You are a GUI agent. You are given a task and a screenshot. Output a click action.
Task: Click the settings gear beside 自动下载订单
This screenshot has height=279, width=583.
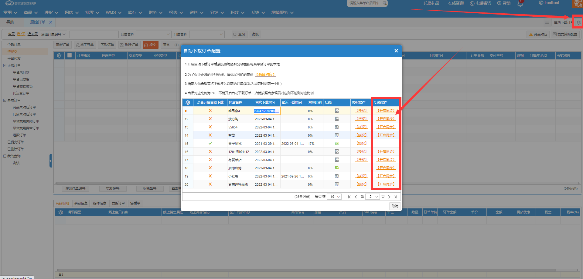coord(578,22)
